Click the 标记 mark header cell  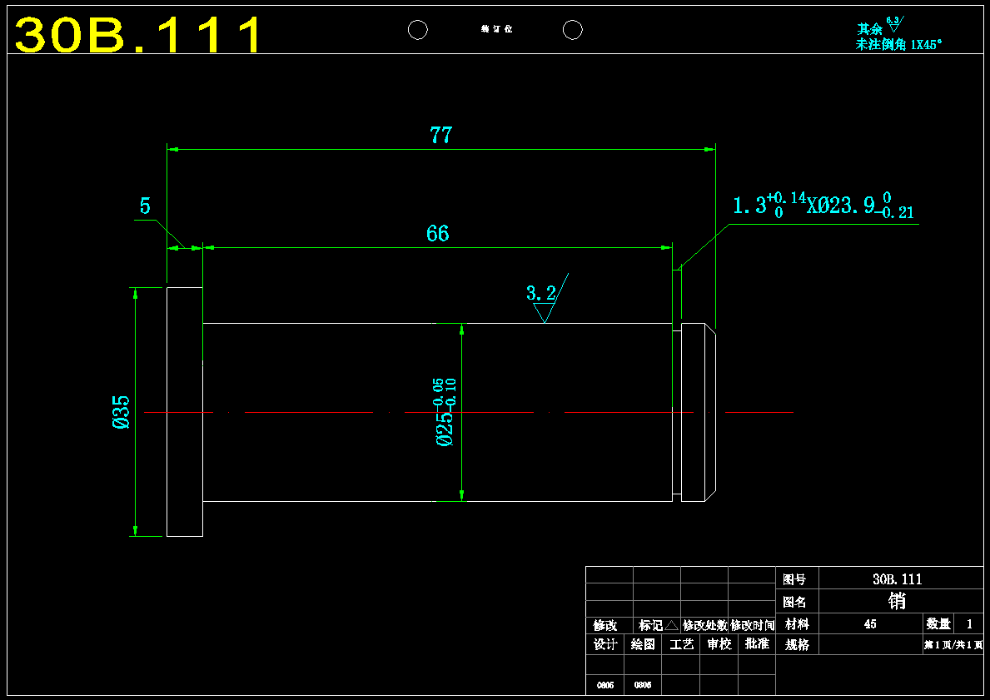(650, 626)
